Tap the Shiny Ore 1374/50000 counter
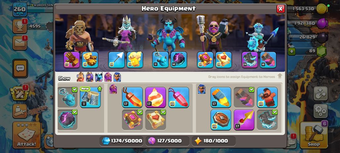340x153 pixels. coord(122,141)
